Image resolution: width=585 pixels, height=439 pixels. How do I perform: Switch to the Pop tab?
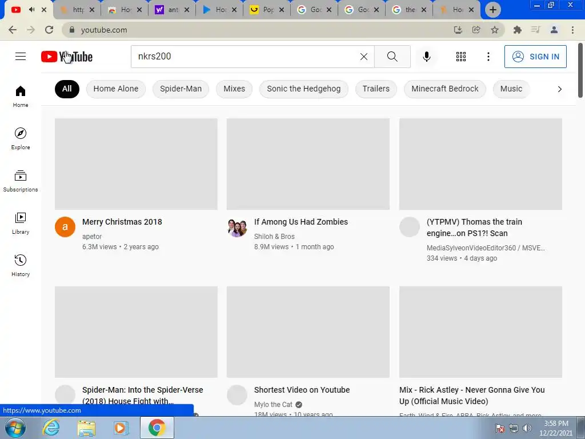click(266, 10)
